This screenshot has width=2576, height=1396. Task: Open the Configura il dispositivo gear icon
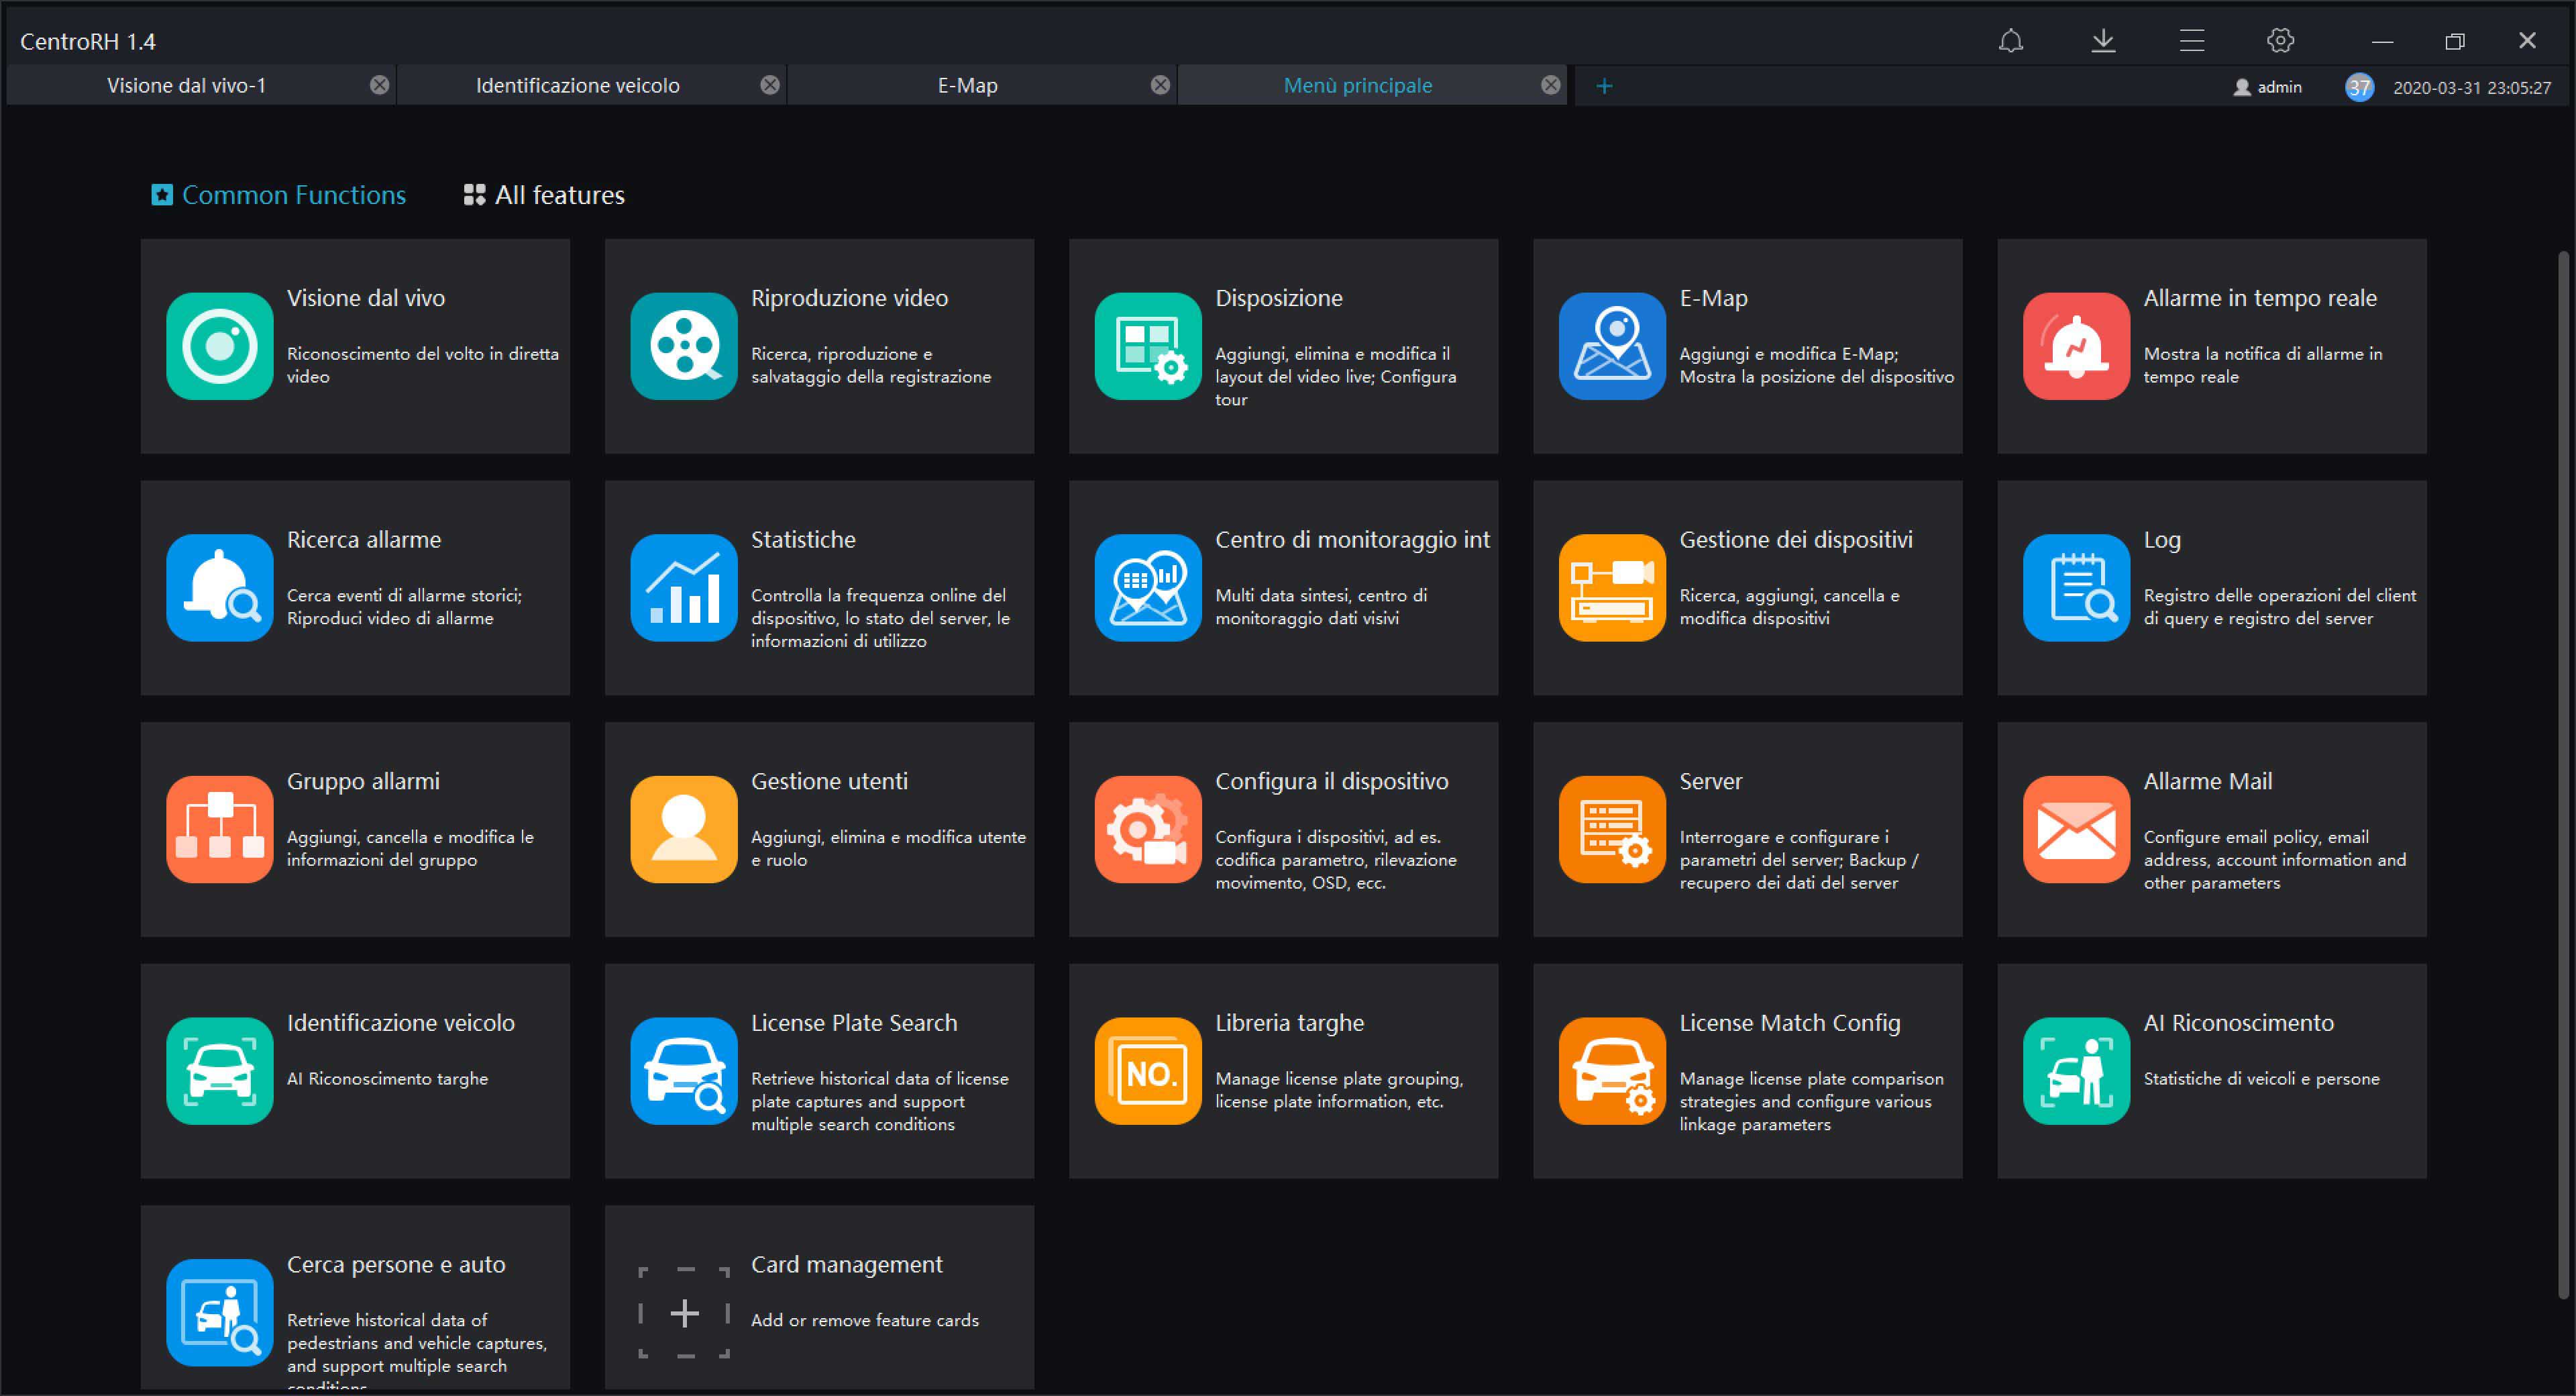[x=1147, y=829]
